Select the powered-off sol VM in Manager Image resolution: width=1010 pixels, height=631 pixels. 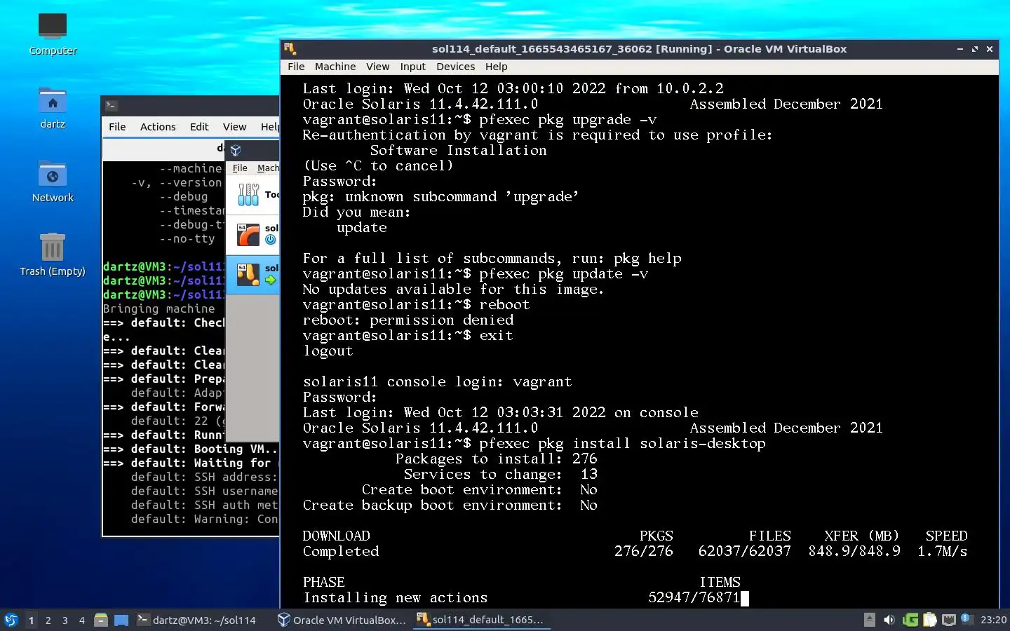point(253,234)
